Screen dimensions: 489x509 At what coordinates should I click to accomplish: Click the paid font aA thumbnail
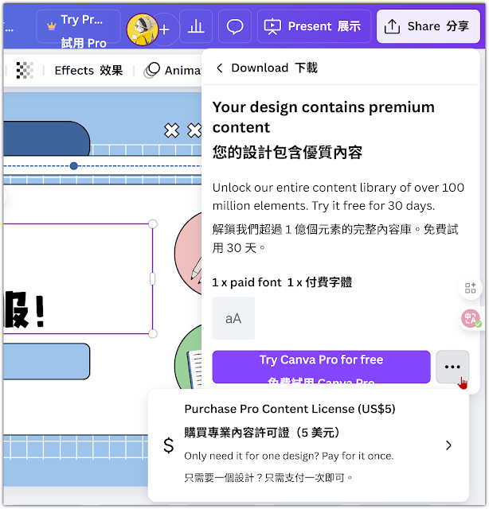point(233,318)
